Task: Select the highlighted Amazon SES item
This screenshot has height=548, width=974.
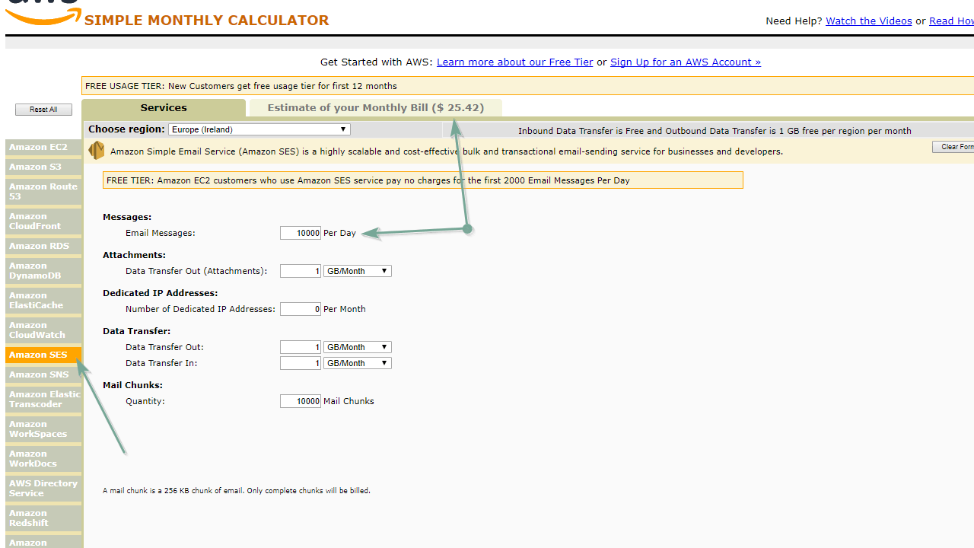Action: 43,355
